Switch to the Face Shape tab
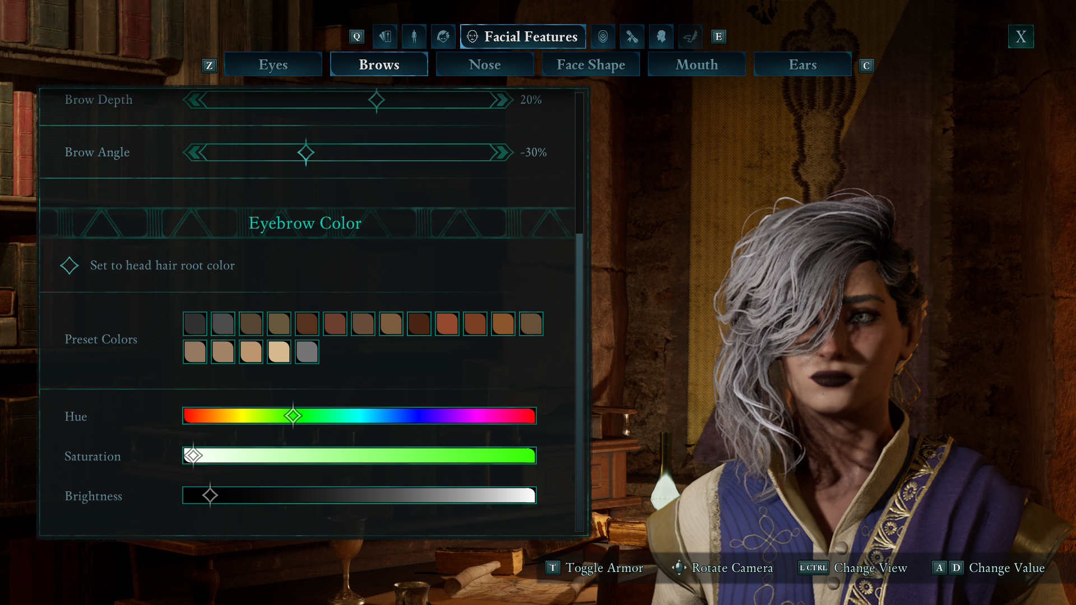Viewport: 1076px width, 605px height. 591,65
